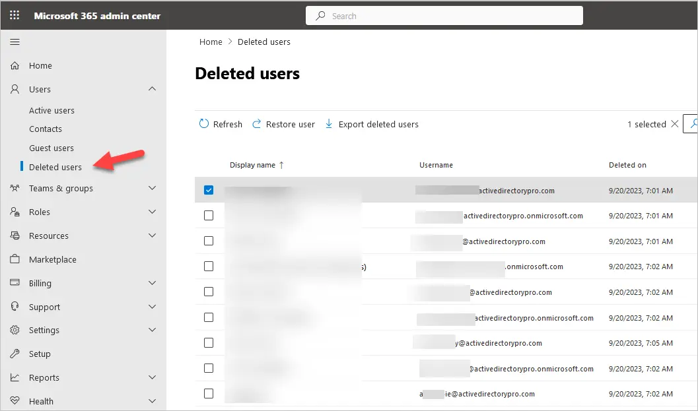The image size is (698, 411).
Task: Open Setup in the navigation
Action: click(x=40, y=354)
